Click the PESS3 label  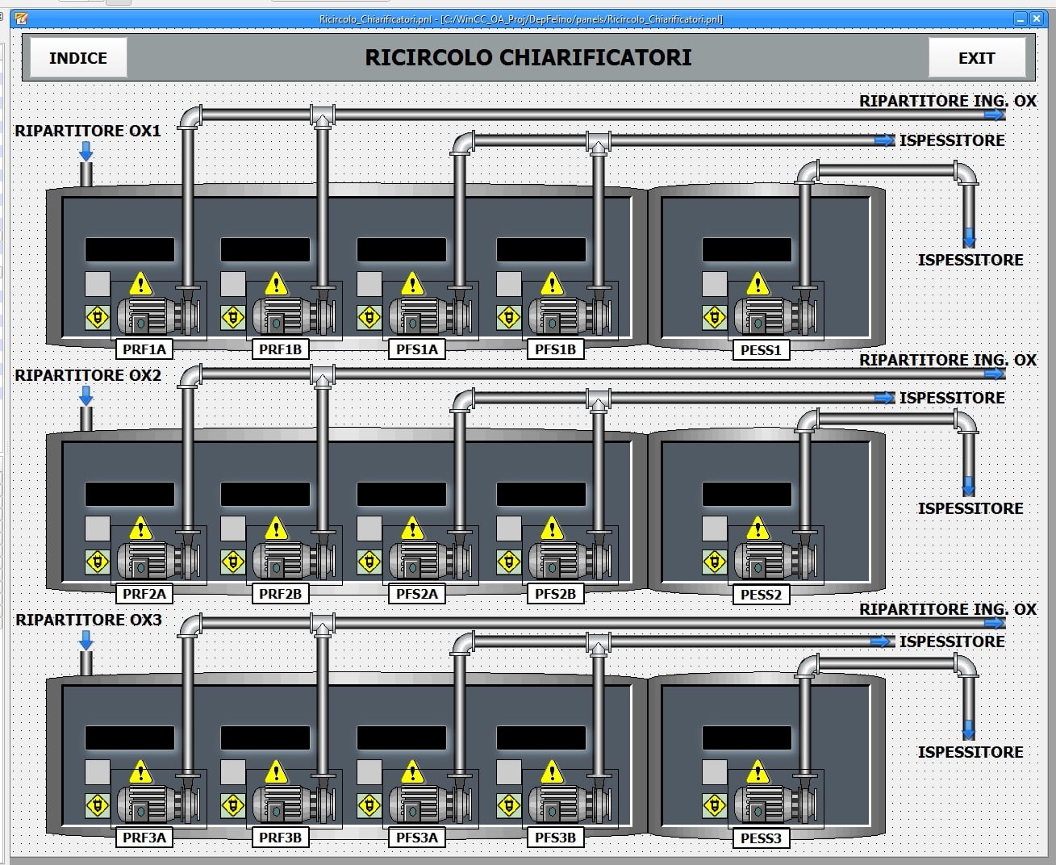click(761, 838)
